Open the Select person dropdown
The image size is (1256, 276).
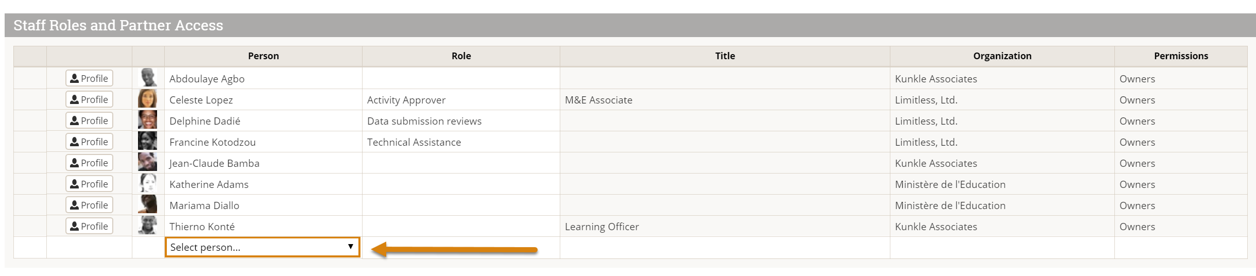pos(263,247)
